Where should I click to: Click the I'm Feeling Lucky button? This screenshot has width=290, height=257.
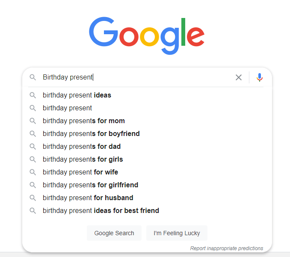tap(177, 233)
